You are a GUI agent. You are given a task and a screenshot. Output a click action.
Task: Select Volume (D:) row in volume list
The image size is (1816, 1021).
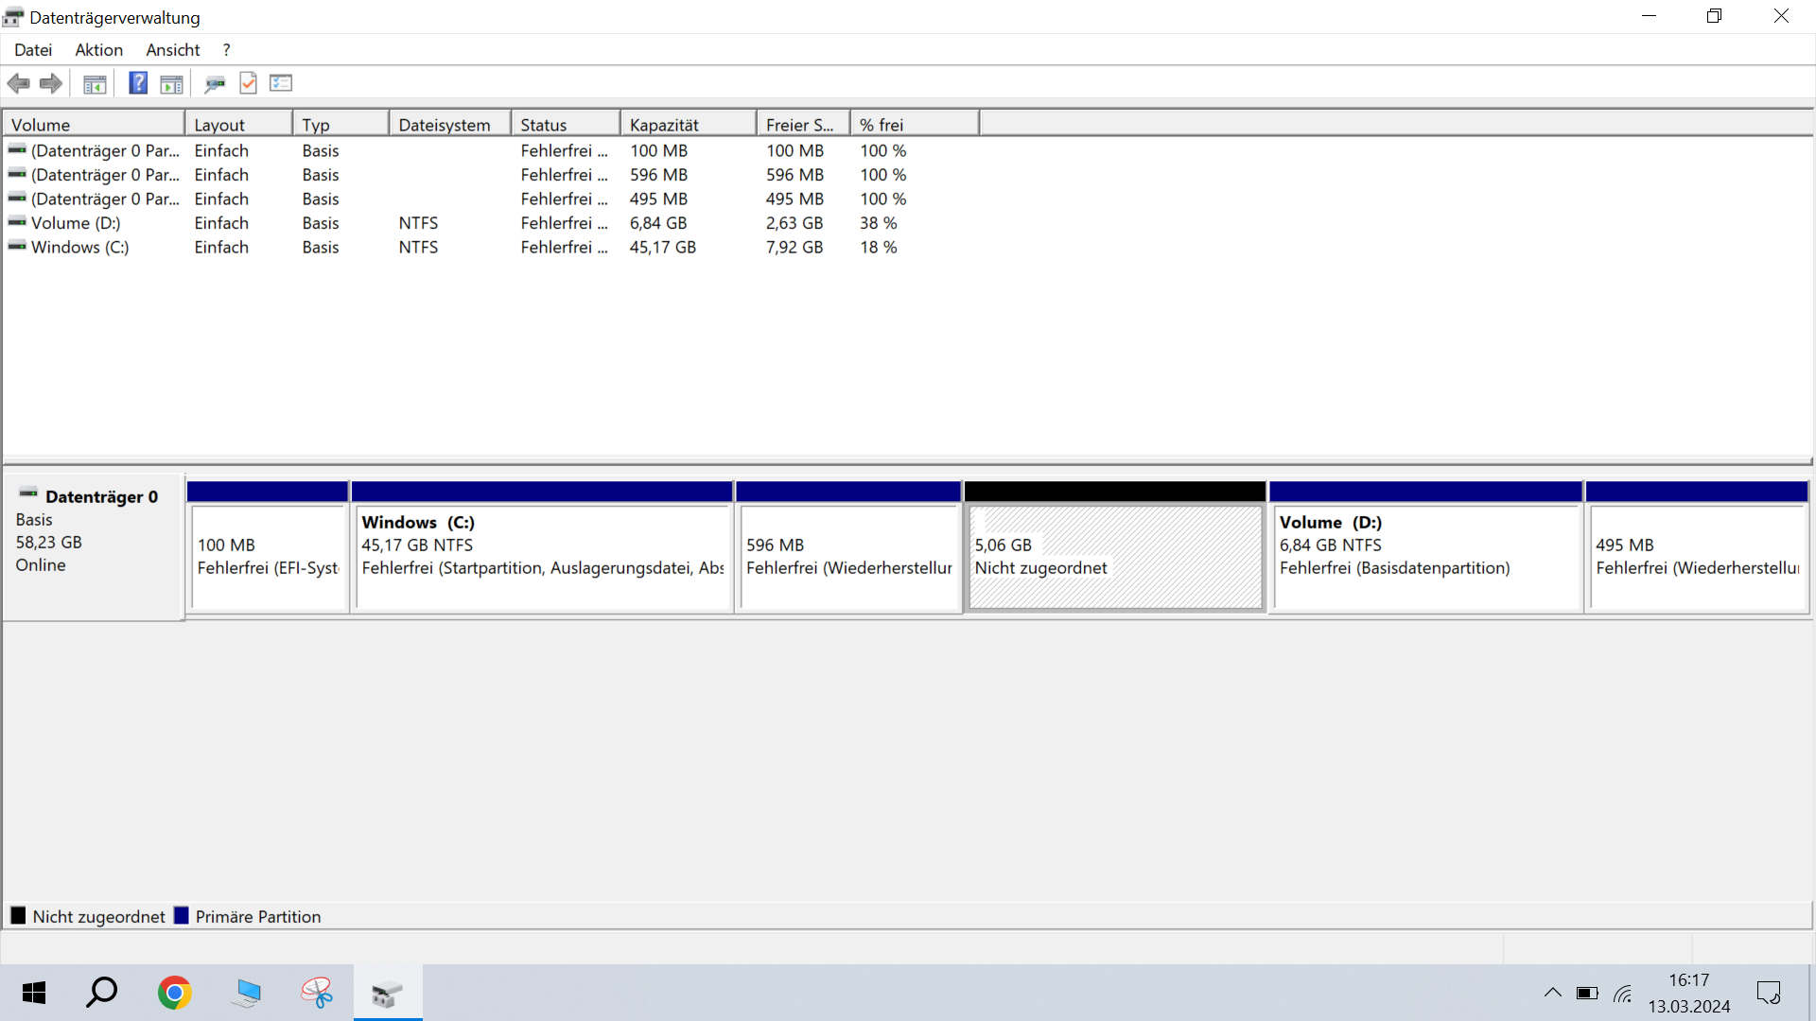[x=76, y=223]
